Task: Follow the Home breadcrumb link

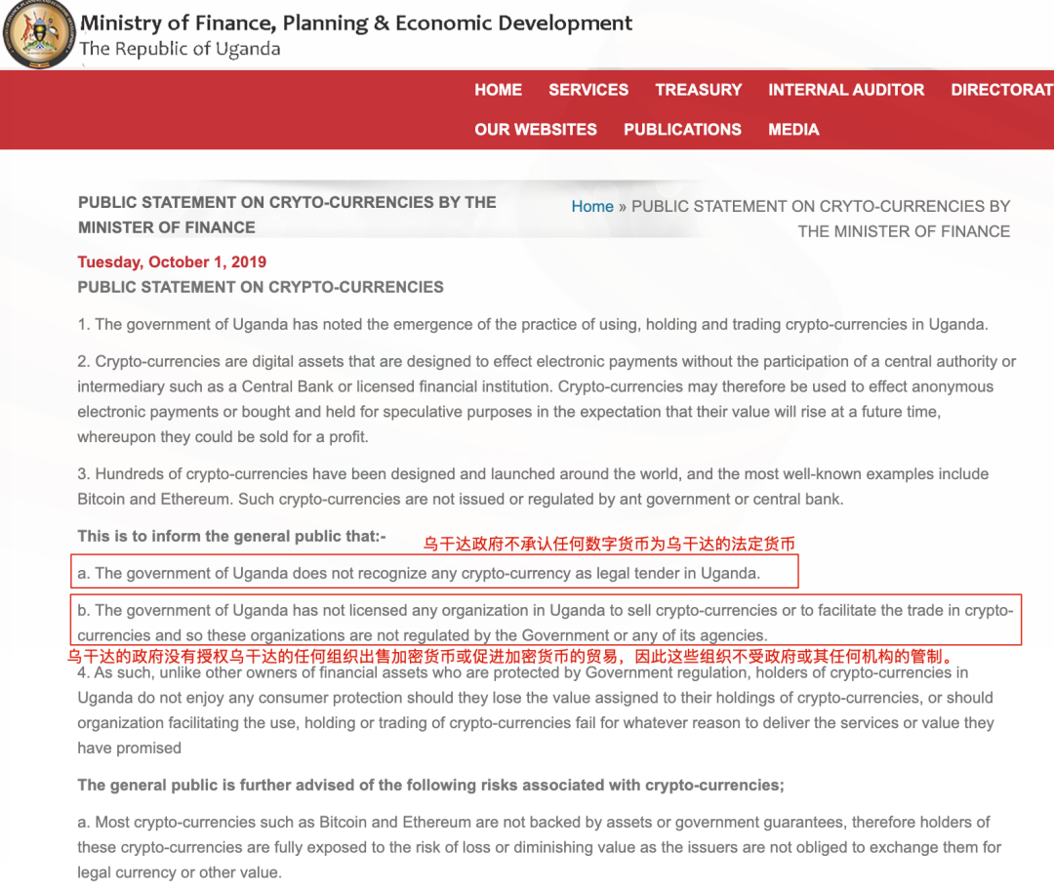Action: (592, 206)
